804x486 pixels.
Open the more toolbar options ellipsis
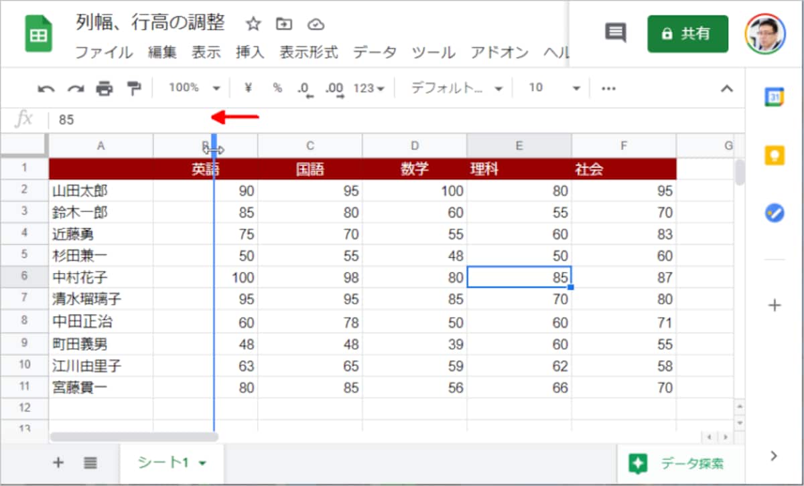(x=608, y=88)
